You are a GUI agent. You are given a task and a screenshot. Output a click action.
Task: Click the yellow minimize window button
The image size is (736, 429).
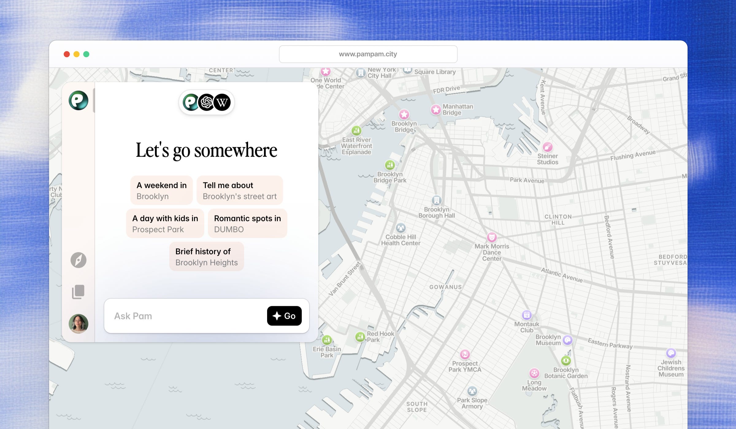click(76, 54)
